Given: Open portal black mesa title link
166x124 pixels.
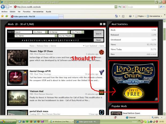Looking at the screenshot, I should coord(39,111).
